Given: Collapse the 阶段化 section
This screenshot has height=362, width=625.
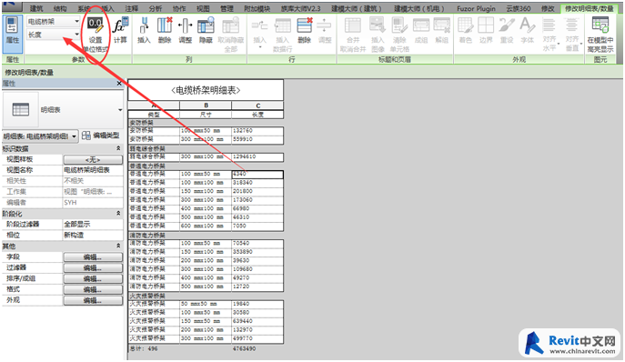Looking at the screenshot, I should click(x=118, y=214).
